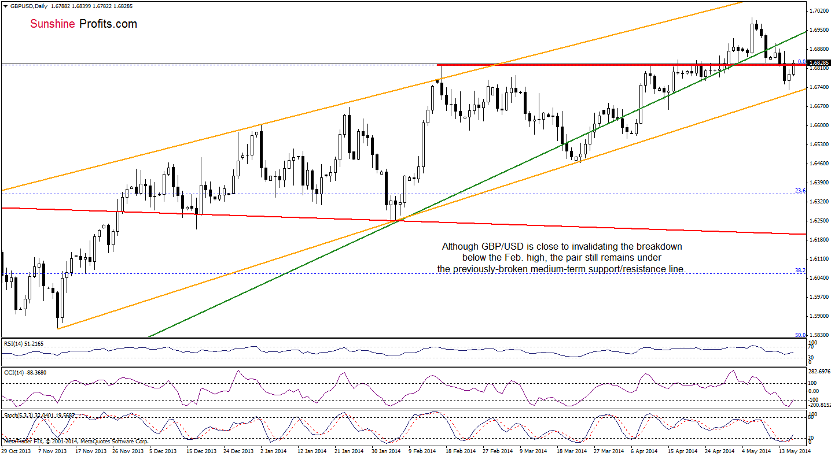Click the 18 Feb 2014 date label
Screen dimensions: 831x456
[461, 450]
